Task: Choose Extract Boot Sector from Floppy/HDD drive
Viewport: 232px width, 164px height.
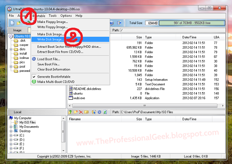Action: 70,47
